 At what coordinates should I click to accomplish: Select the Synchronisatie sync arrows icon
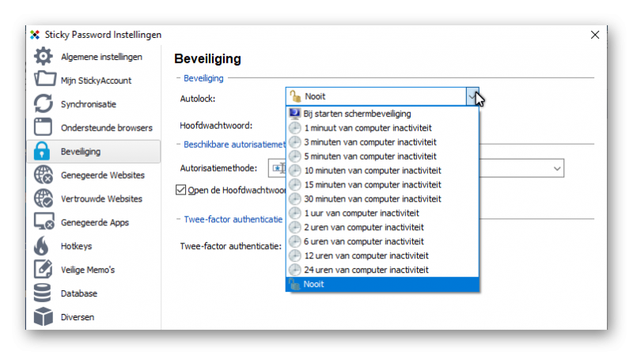pos(44,104)
